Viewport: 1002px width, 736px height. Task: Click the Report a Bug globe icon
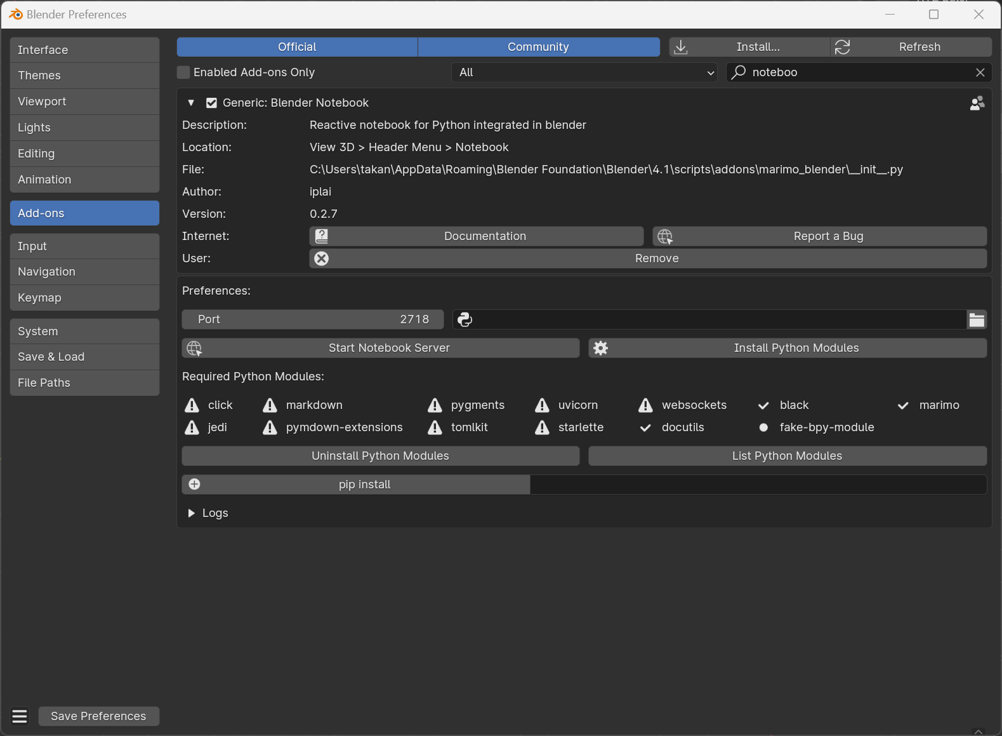pyautogui.click(x=665, y=236)
